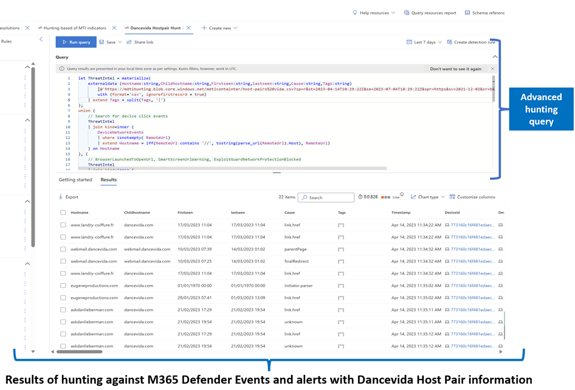The width and height of the screenshot is (575, 390).
Task: Select the Results tab
Action: click(x=109, y=180)
